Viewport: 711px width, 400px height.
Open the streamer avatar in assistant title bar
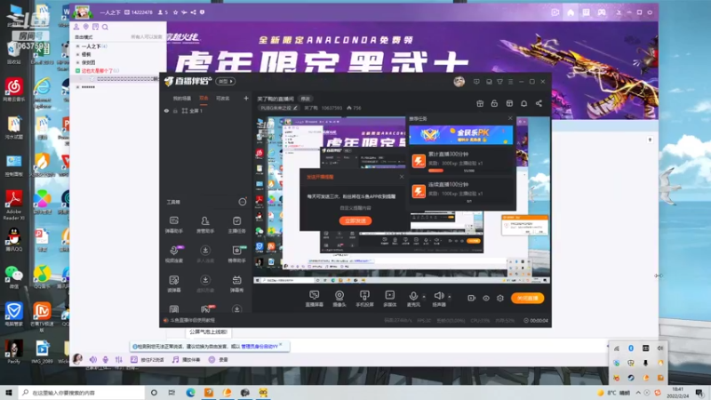click(x=459, y=82)
